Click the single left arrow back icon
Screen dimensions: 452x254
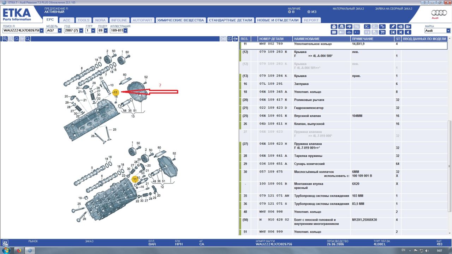point(408,32)
